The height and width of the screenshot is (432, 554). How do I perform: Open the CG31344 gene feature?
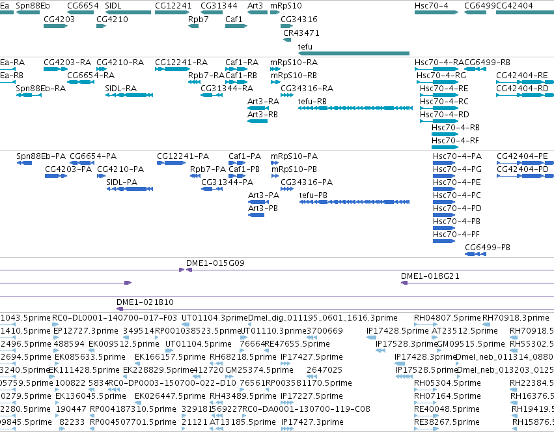click(x=212, y=12)
